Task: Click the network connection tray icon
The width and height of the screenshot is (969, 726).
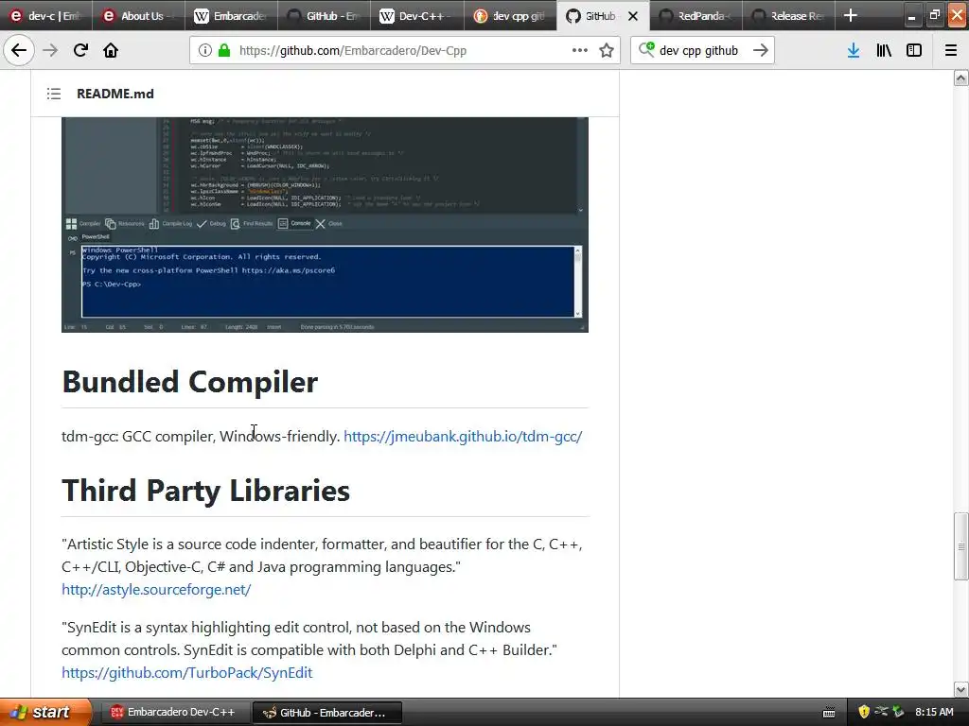Action: tap(881, 712)
